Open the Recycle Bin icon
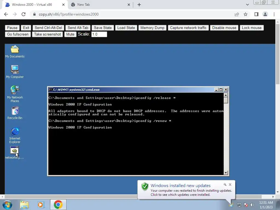This screenshot has height=210, width=280. pyautogui.click(x=15, y=113)
